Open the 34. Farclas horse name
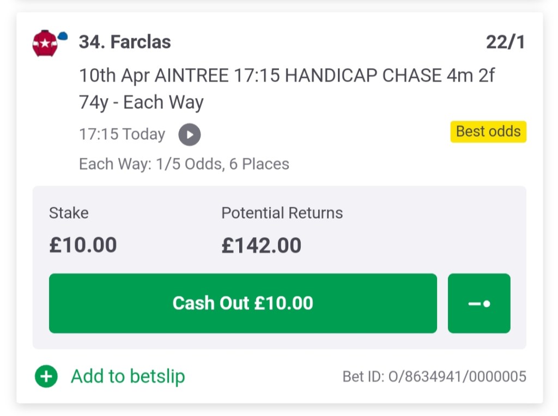 (x=125, y=42)
